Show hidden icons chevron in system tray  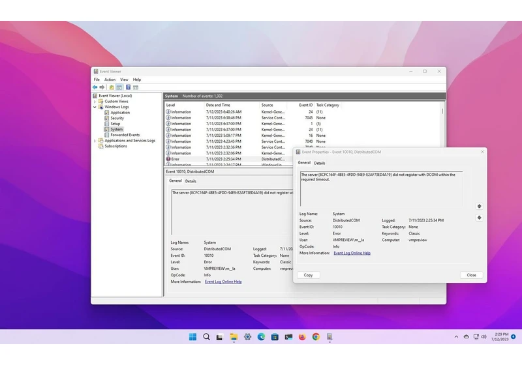[x=456, y=337]
